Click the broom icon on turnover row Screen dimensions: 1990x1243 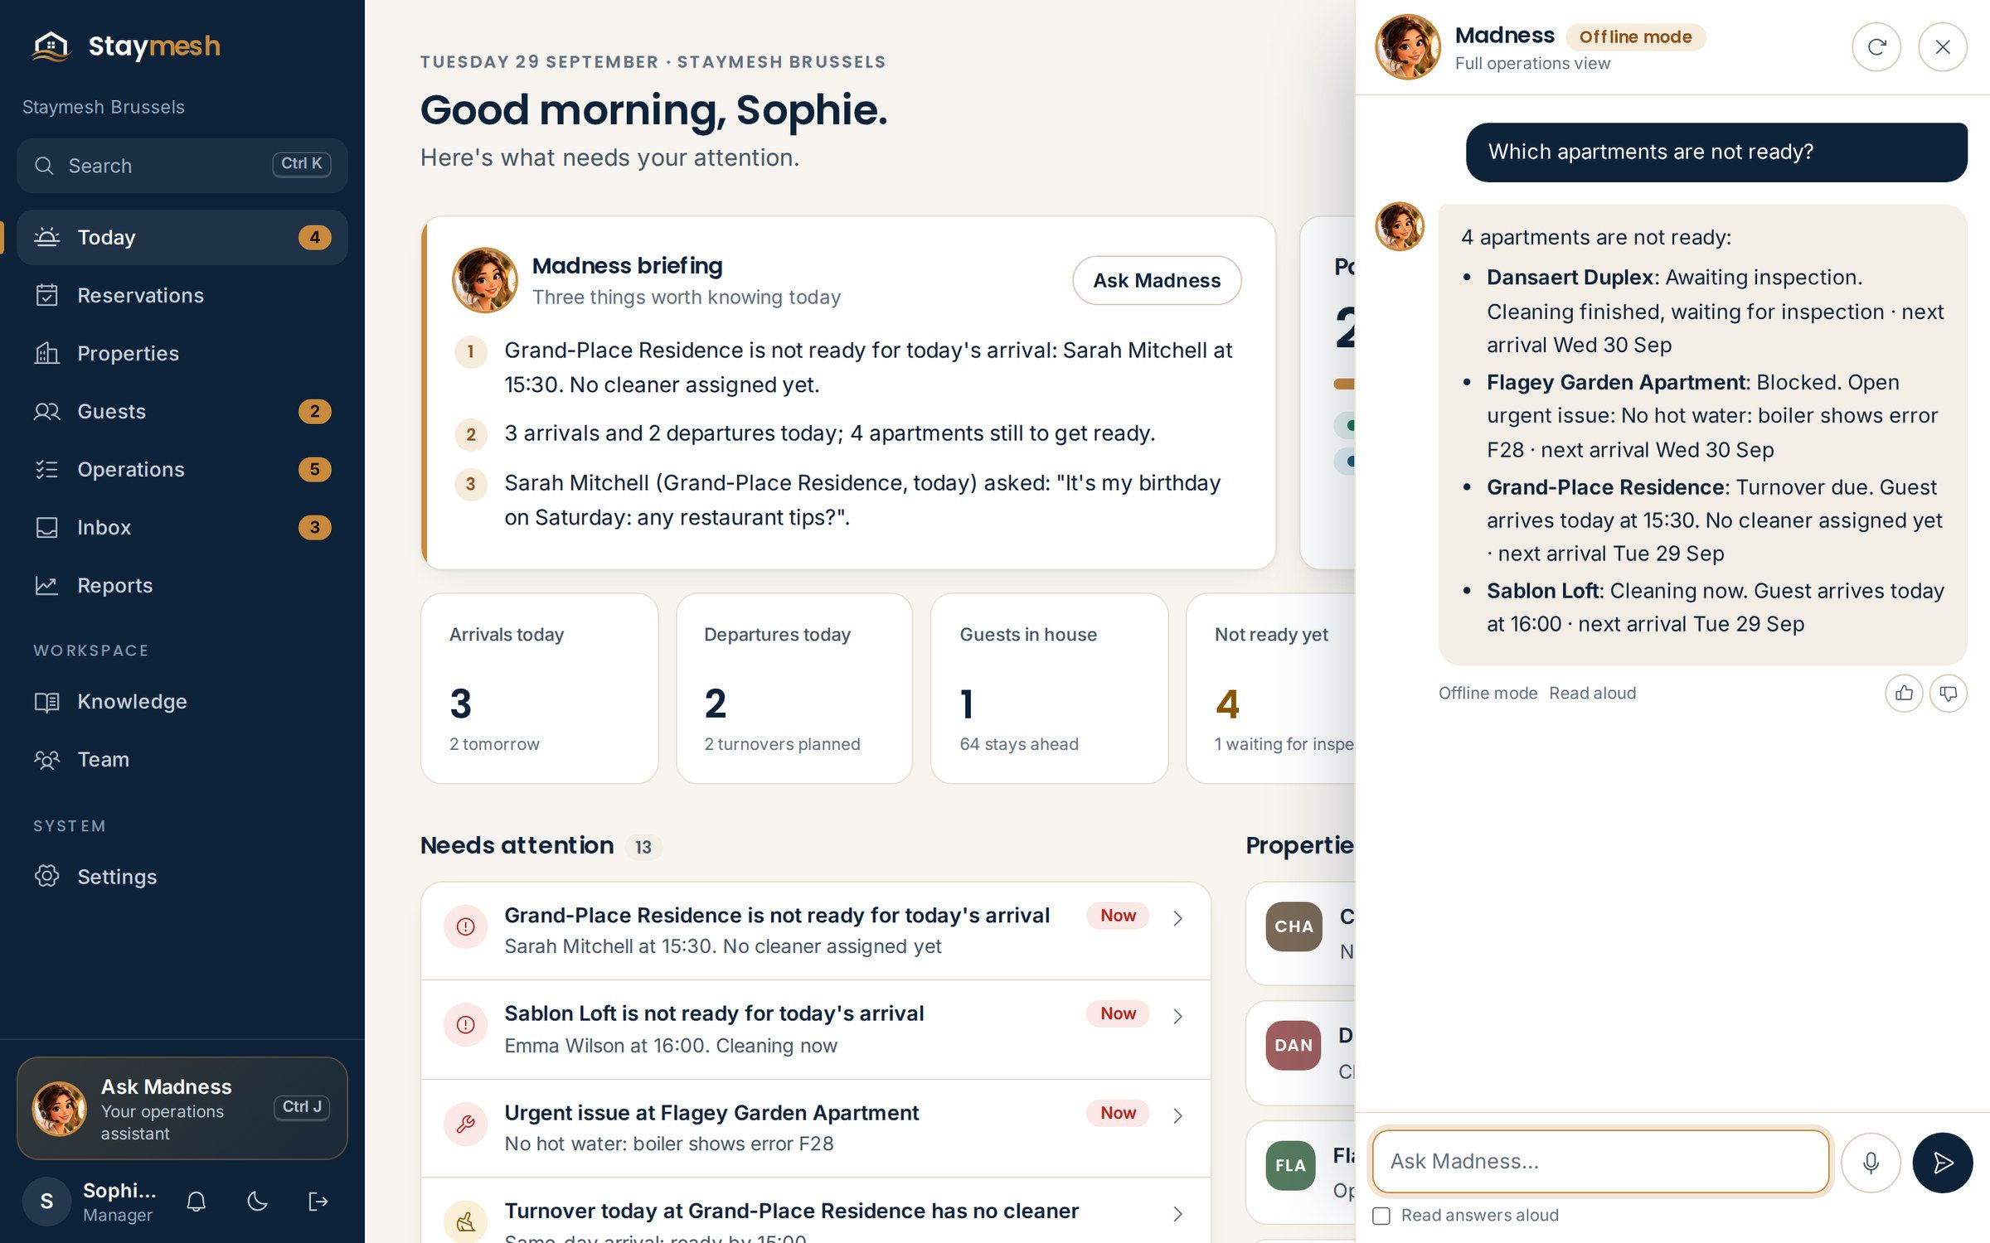coord(466,1221)
